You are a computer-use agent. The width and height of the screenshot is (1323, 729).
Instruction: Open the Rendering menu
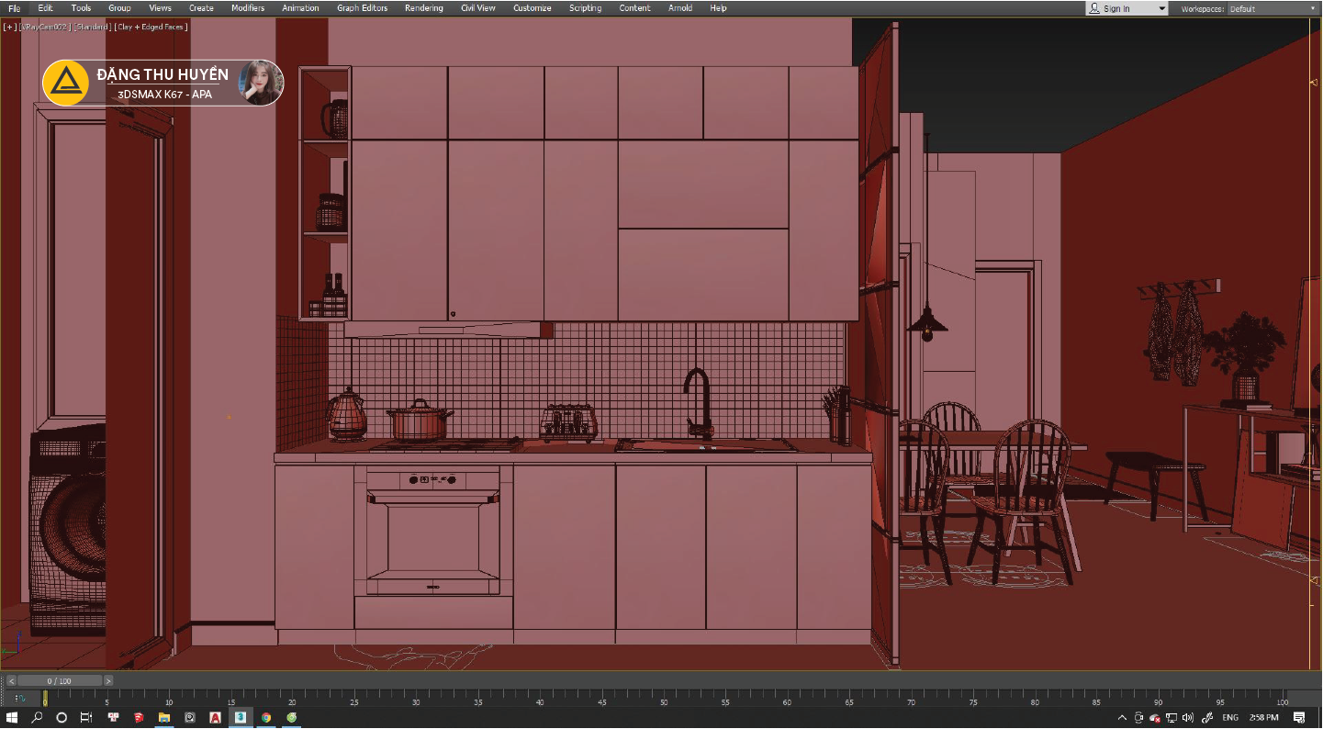tap(423, 8)
